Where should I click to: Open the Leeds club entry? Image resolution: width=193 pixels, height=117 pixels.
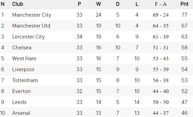pos(19,102)
